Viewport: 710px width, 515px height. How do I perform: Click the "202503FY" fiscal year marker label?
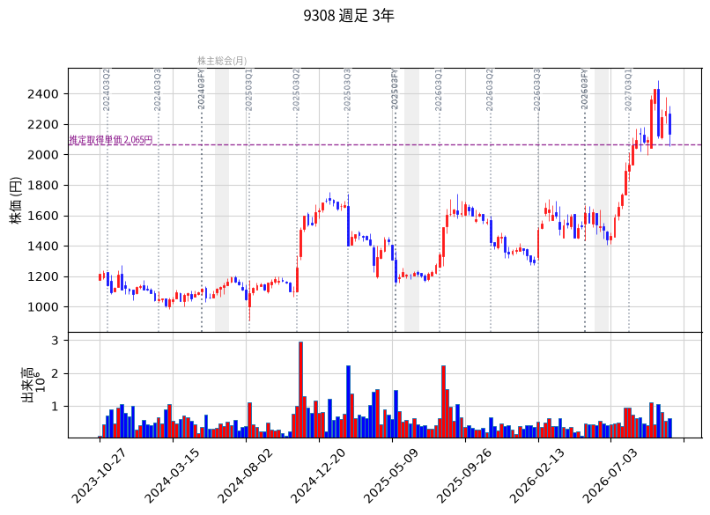pos(395,89)
